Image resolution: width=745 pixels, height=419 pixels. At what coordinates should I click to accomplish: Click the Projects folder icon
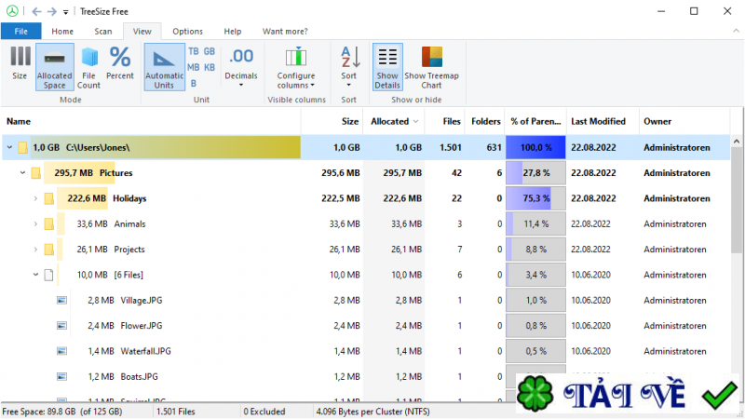click(49, 250)
